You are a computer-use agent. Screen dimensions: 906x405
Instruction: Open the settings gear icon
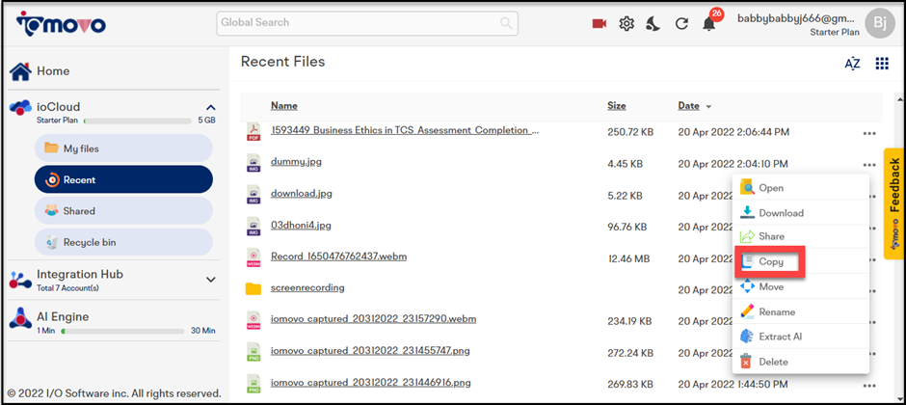tap(626, 24)
